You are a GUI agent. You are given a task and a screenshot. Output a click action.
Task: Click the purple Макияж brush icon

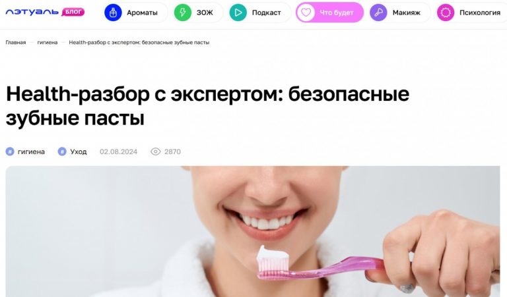pos(378,13)
